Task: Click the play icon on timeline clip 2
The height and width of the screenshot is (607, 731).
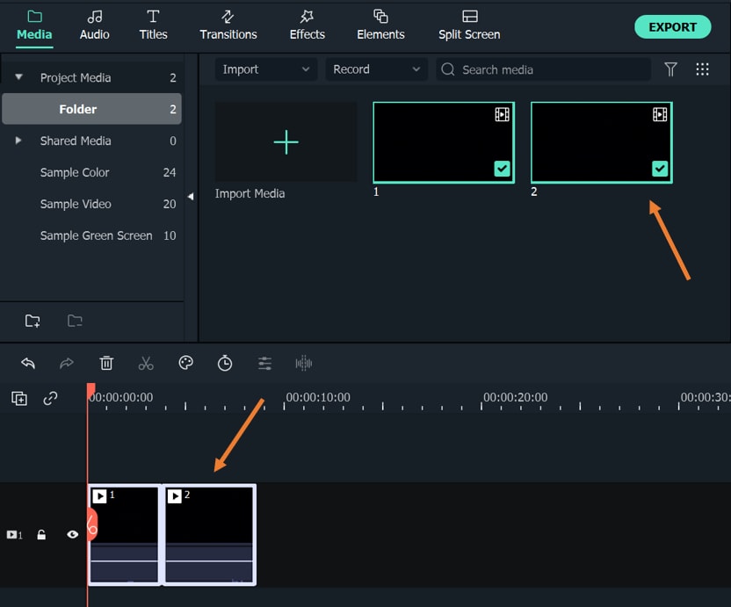Action: (174, 496)
